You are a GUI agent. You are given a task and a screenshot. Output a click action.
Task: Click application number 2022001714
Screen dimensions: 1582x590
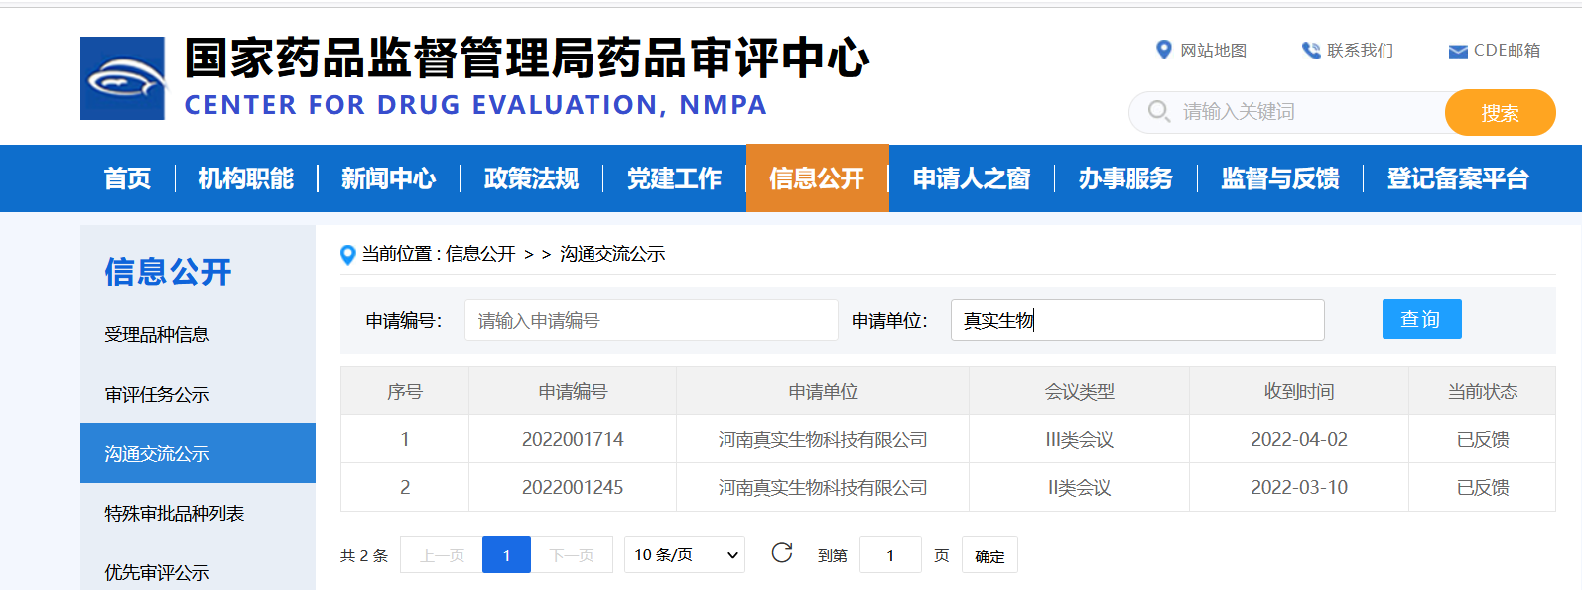click(573, 439)
